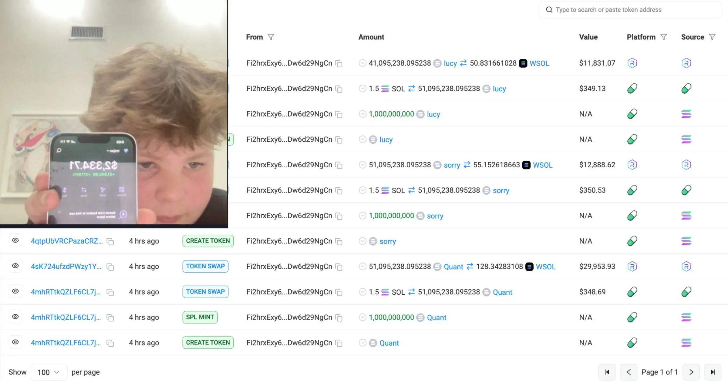Image resolution: width=728 pixels, height=382 pixels.
Task: Click the green pill icon next to SOL lucy swap
Action: pos(632,89)
